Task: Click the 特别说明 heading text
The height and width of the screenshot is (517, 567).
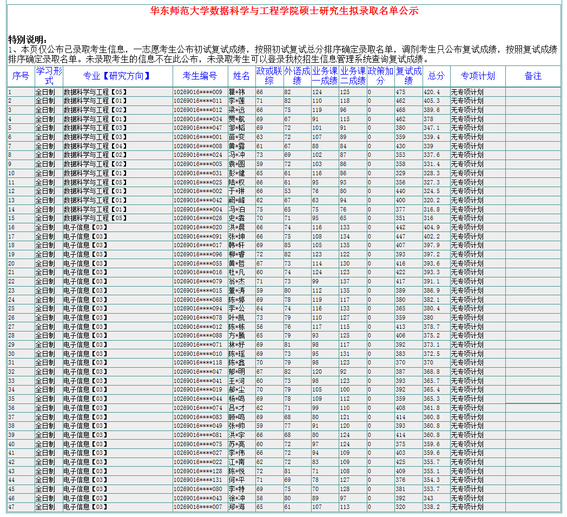Action: [x=28, y=40]
